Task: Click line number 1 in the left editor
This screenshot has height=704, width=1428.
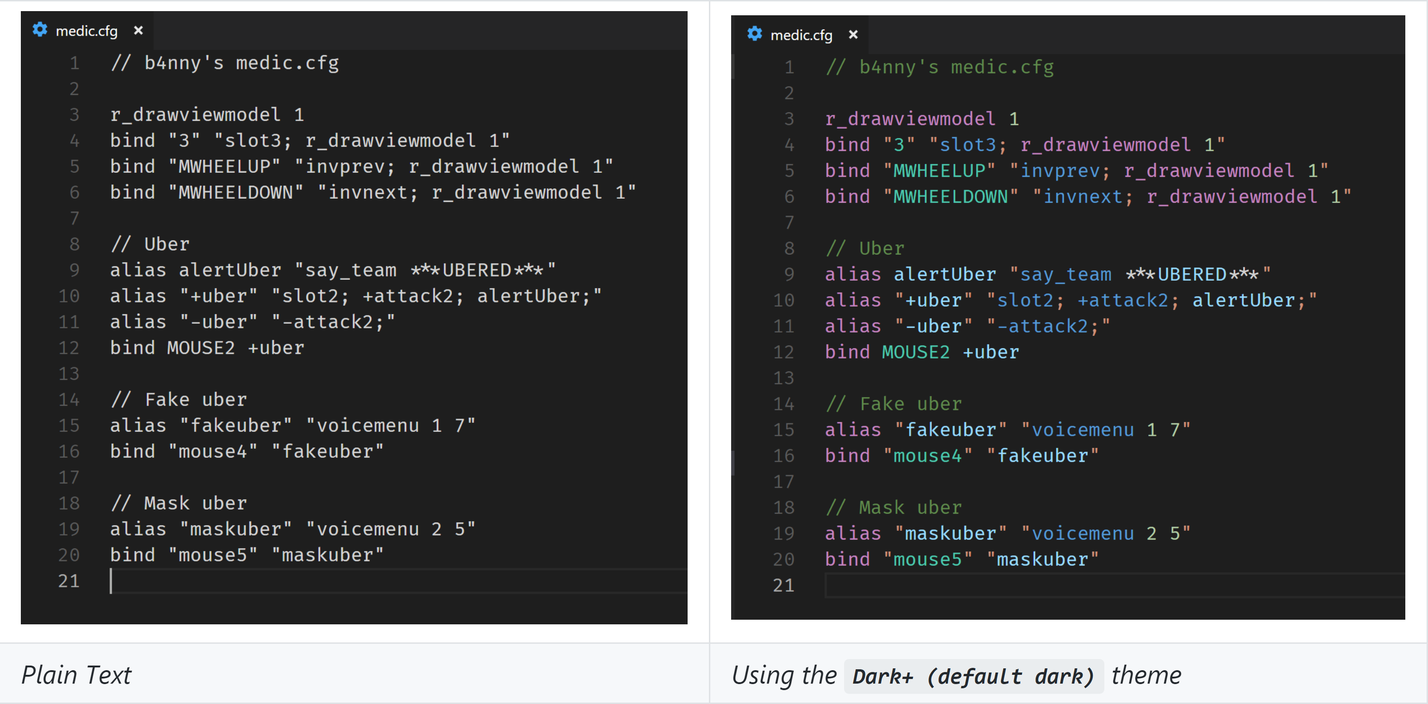Action: pyautogui.click(x=74, y=63)
